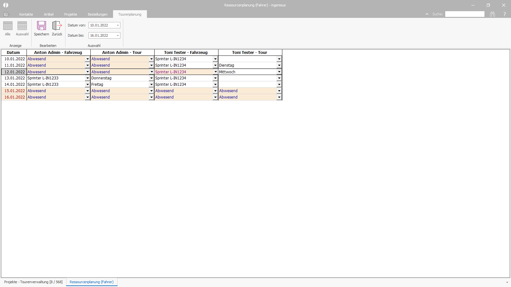Open the Projekte - Tourenverwaltung bottom tab
The image size is (511, 287).
pyautogui.click(x=33, y=282)
